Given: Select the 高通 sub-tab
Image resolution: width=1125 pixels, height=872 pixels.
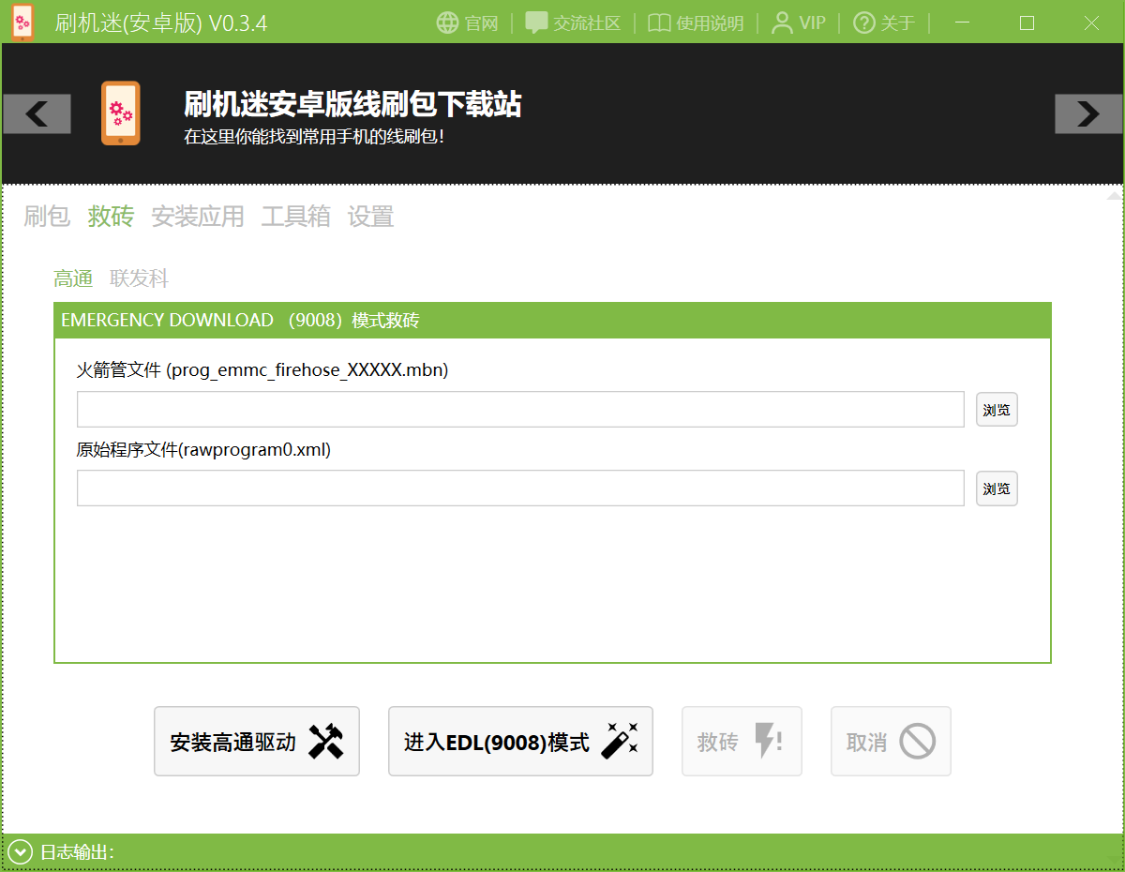Looking at the screenshot, I should click(x=73, y=278).
